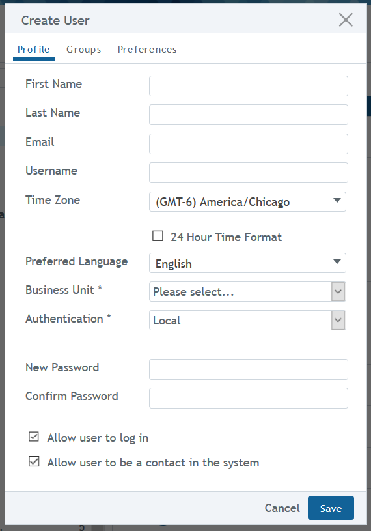Open the Preferences tab
371x531 pixels.
[147, 50]
